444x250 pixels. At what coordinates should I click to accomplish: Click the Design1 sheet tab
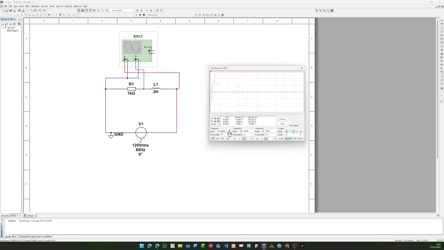tap(29, 216)
